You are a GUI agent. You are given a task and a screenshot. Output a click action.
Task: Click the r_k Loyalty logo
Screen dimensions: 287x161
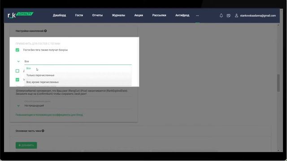click(20, 15)
